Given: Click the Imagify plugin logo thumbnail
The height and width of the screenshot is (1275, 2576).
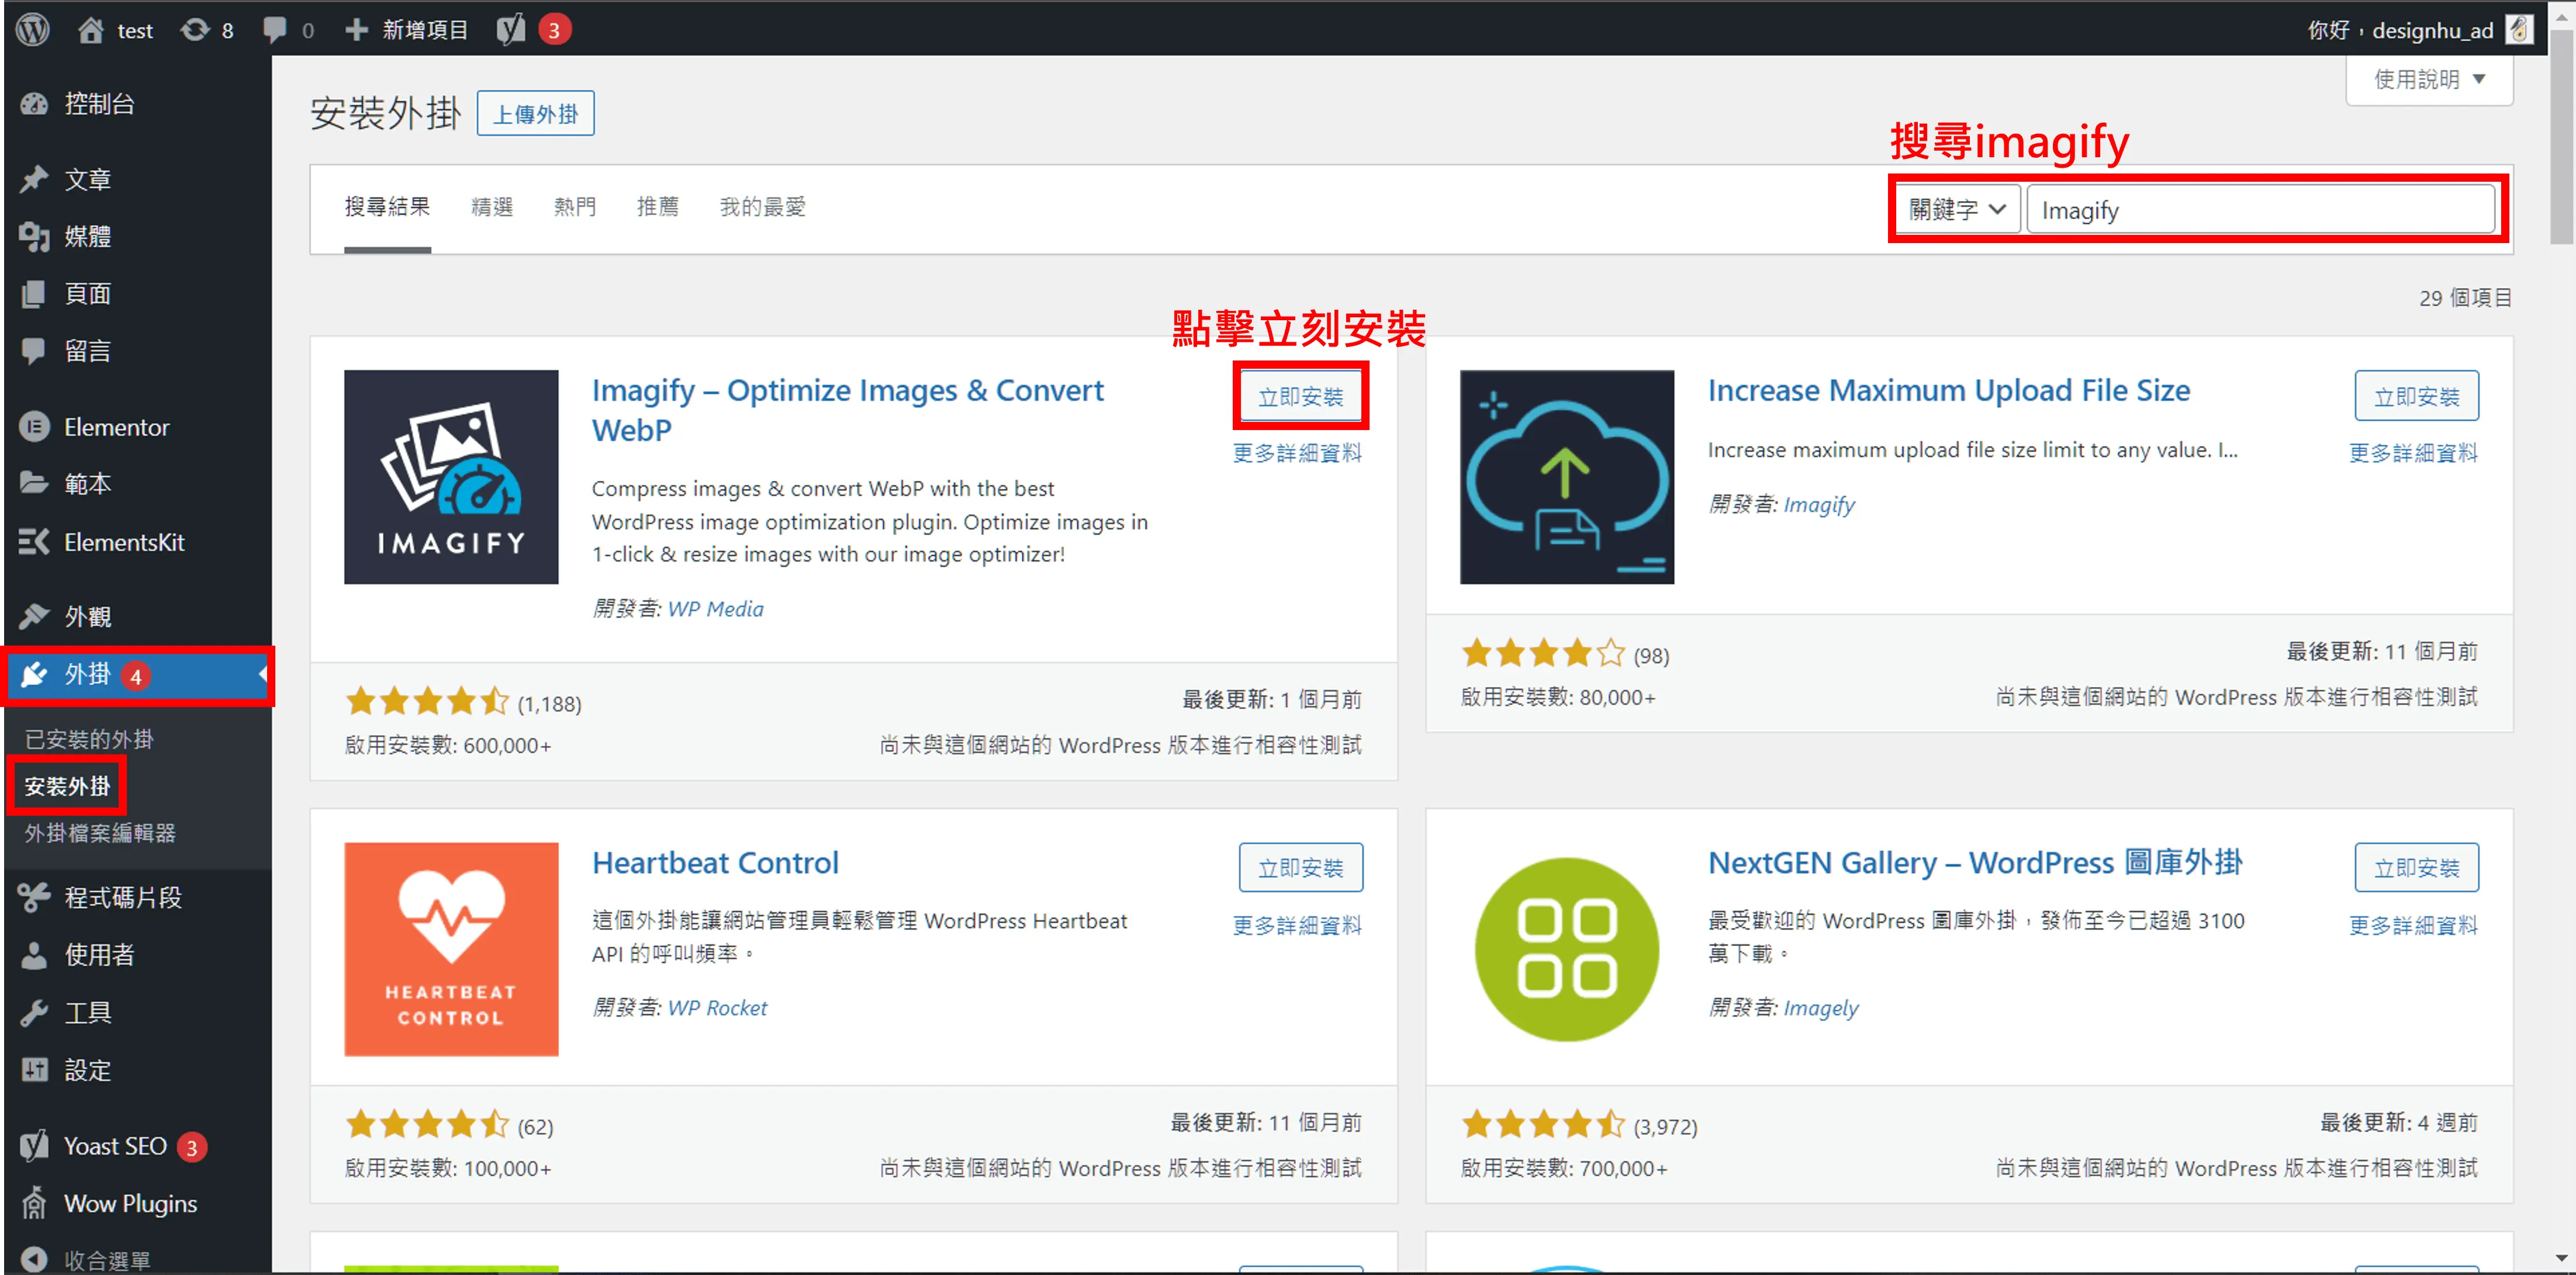Looking at the screenshot, I should (451, 477).
